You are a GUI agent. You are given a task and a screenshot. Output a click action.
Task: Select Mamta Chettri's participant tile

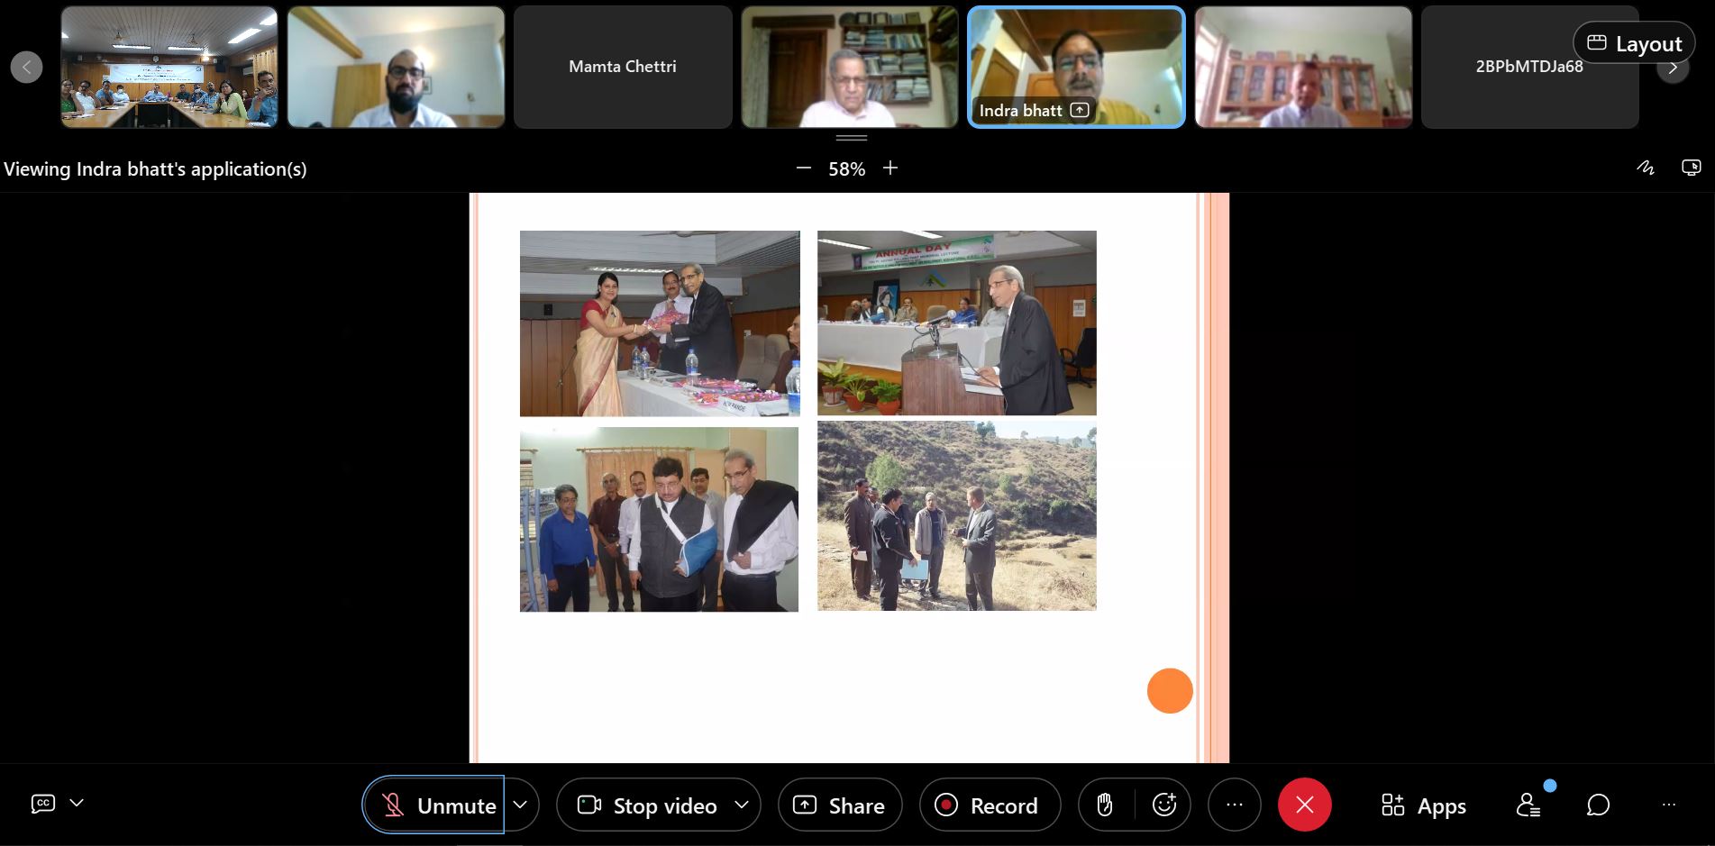point(622,67)
